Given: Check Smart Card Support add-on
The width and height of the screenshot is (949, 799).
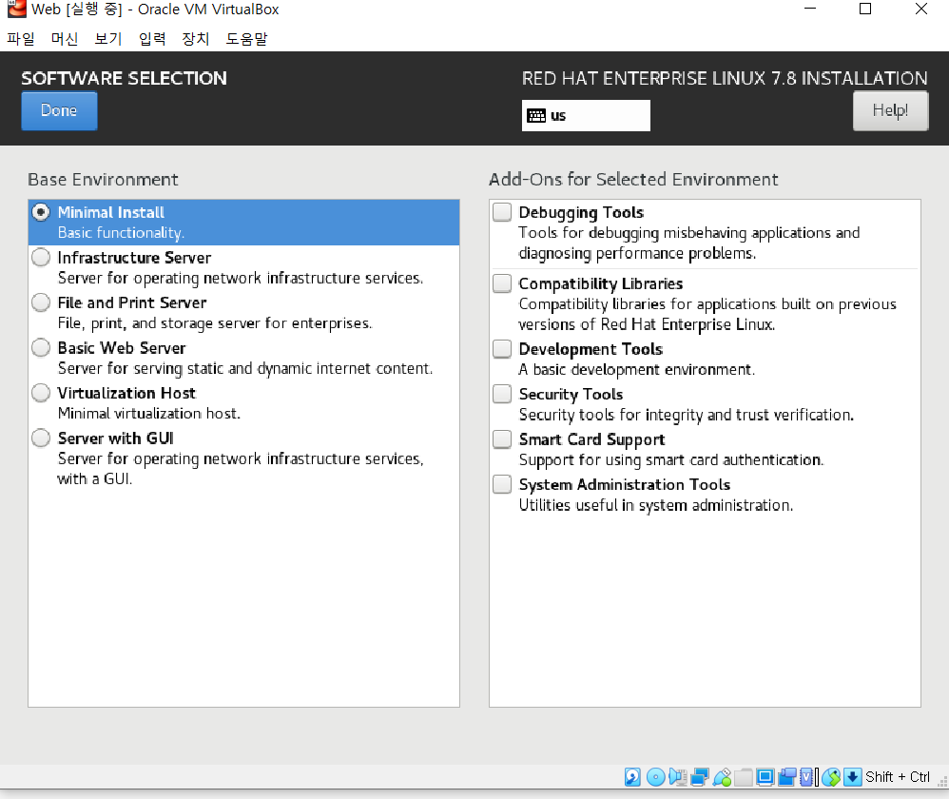Looking at the screenshot, I should [x=502, y=439].
